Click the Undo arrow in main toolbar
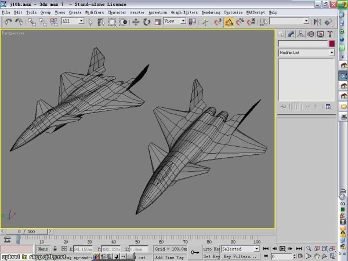This screenshot has width=348, height=261. (x=9, y=21)
